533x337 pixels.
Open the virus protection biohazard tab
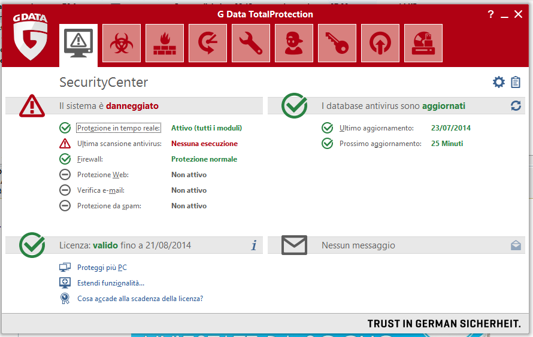point(122,43)
